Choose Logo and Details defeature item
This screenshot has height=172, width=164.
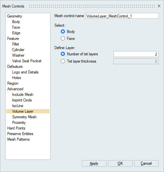tap(25, 72)
